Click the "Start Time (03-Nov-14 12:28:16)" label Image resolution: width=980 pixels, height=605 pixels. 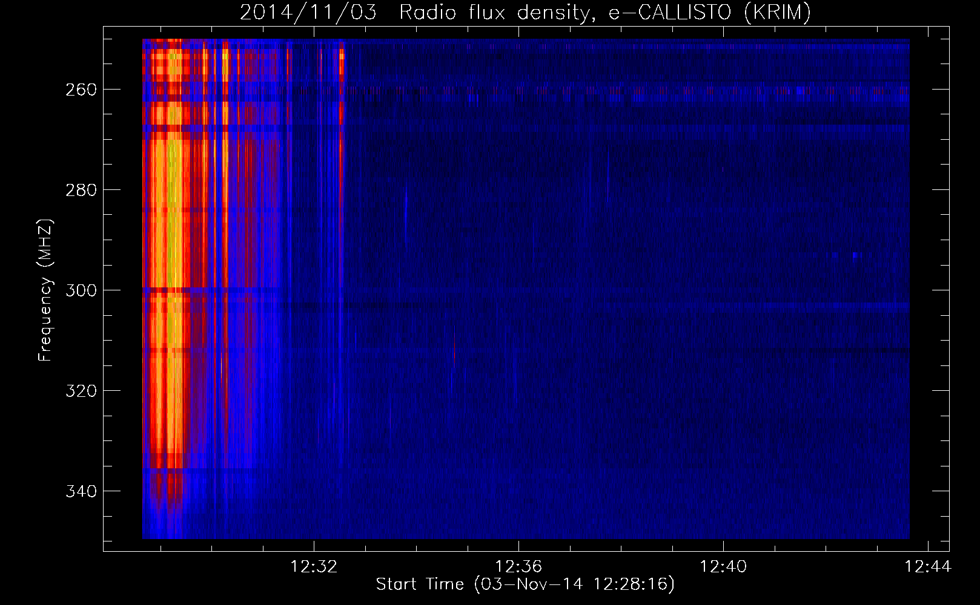click(525, 584)
